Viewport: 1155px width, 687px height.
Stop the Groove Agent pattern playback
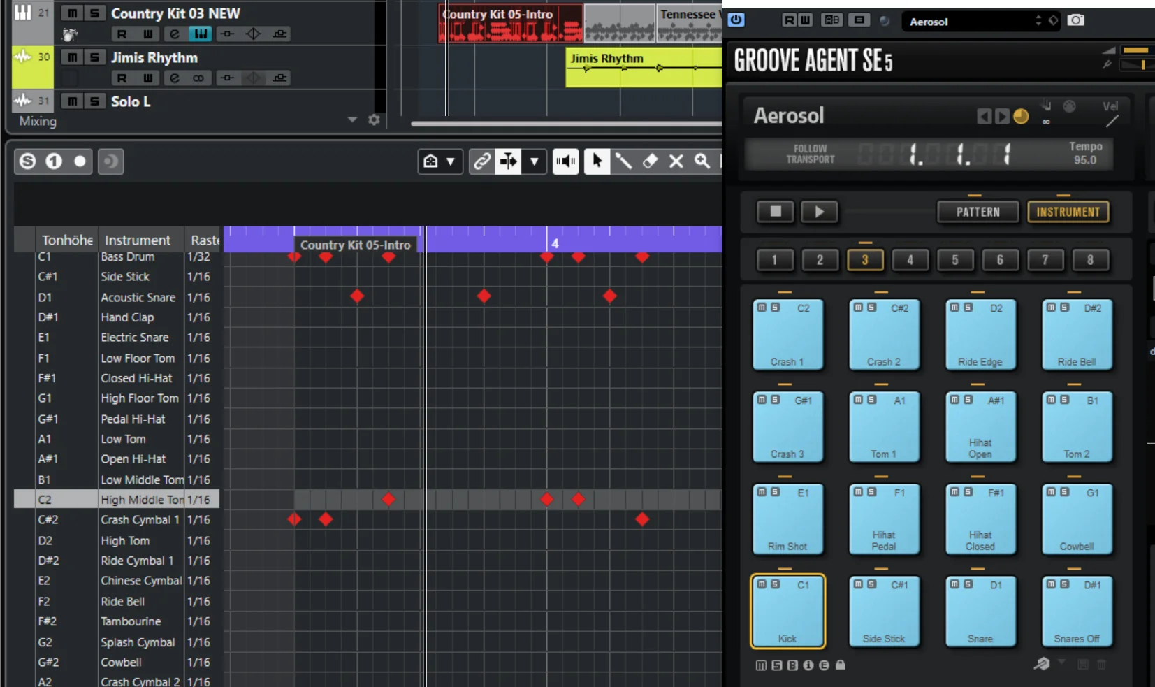776,211
